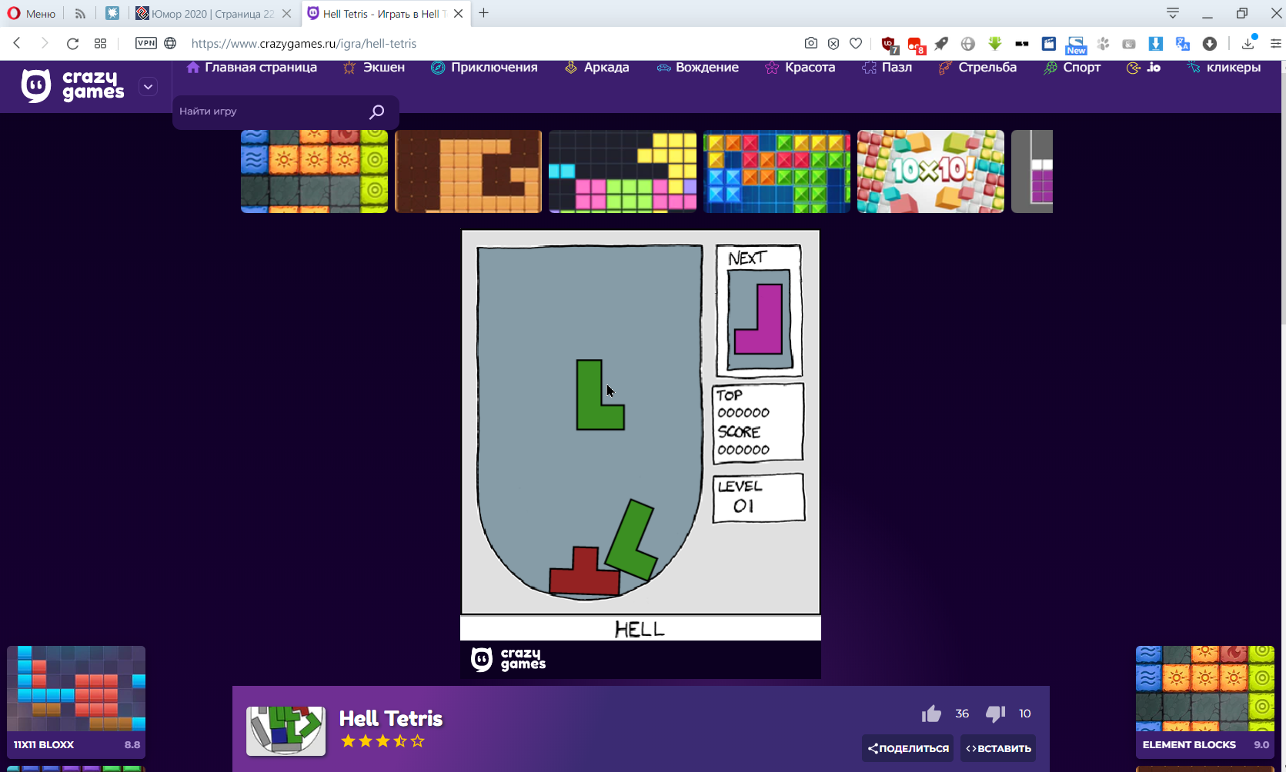The width and height of the screenshot is (1286, 772).
Task: Open the blue gem blocks game thumbnail
Action: (x=777, y=171)
